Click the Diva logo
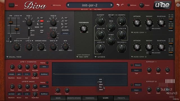The image size is (180, 101). coord(35,5)
